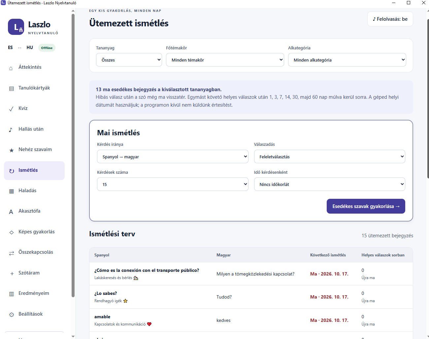429x339 pixels.
Task: Click the Helyes válaszok sorban column header
Action: coord(383,255)
